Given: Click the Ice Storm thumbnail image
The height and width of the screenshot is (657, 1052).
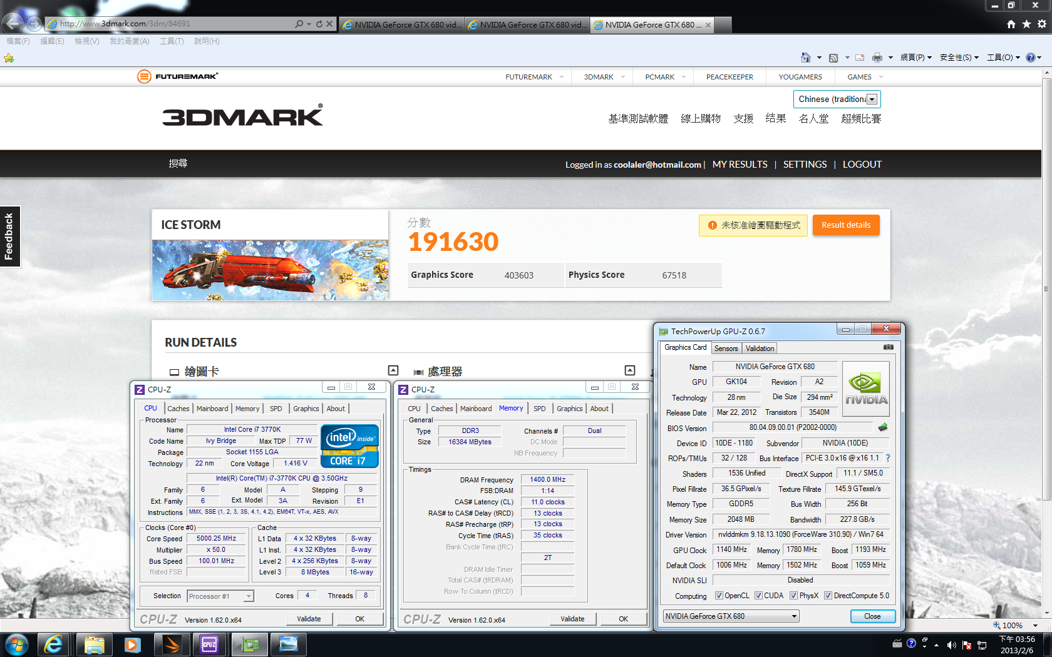Looking at the screenshot, I should (270, 270).
